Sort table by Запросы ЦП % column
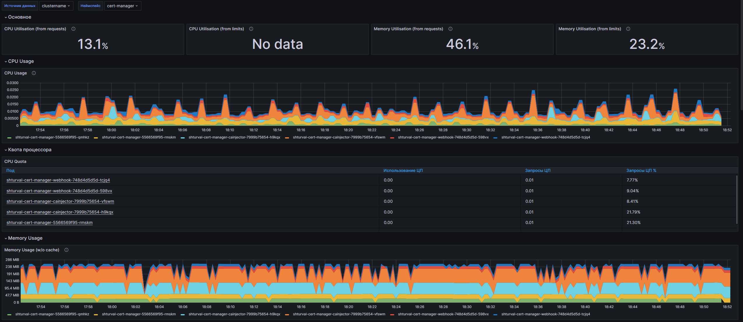Image resolution: width=743 pixels, height=322 pixels. [x=641, y=170]
